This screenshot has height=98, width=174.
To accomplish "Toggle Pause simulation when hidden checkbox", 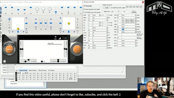I will tap(84, 9).
